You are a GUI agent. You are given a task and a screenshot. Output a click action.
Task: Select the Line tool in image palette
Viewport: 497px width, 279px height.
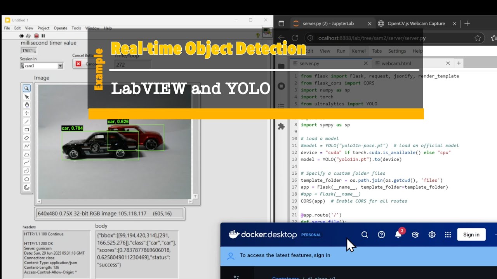point(27,121)
